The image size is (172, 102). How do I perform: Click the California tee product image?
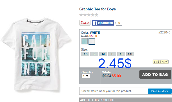point(36,54)
